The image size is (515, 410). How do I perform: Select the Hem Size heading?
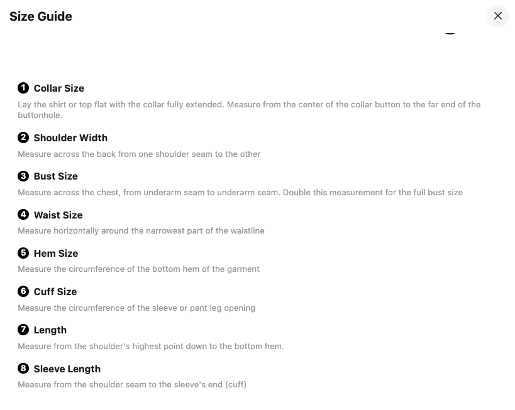56,254
